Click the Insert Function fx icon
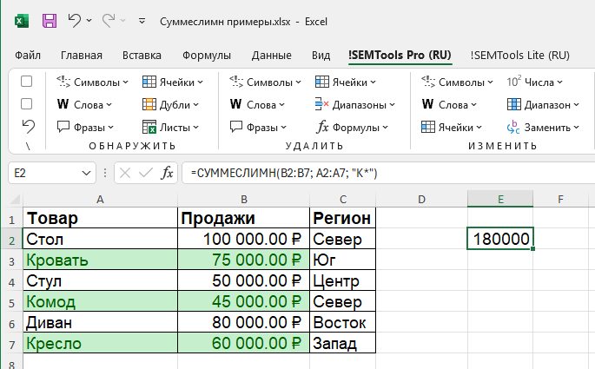 click(167, 173)
